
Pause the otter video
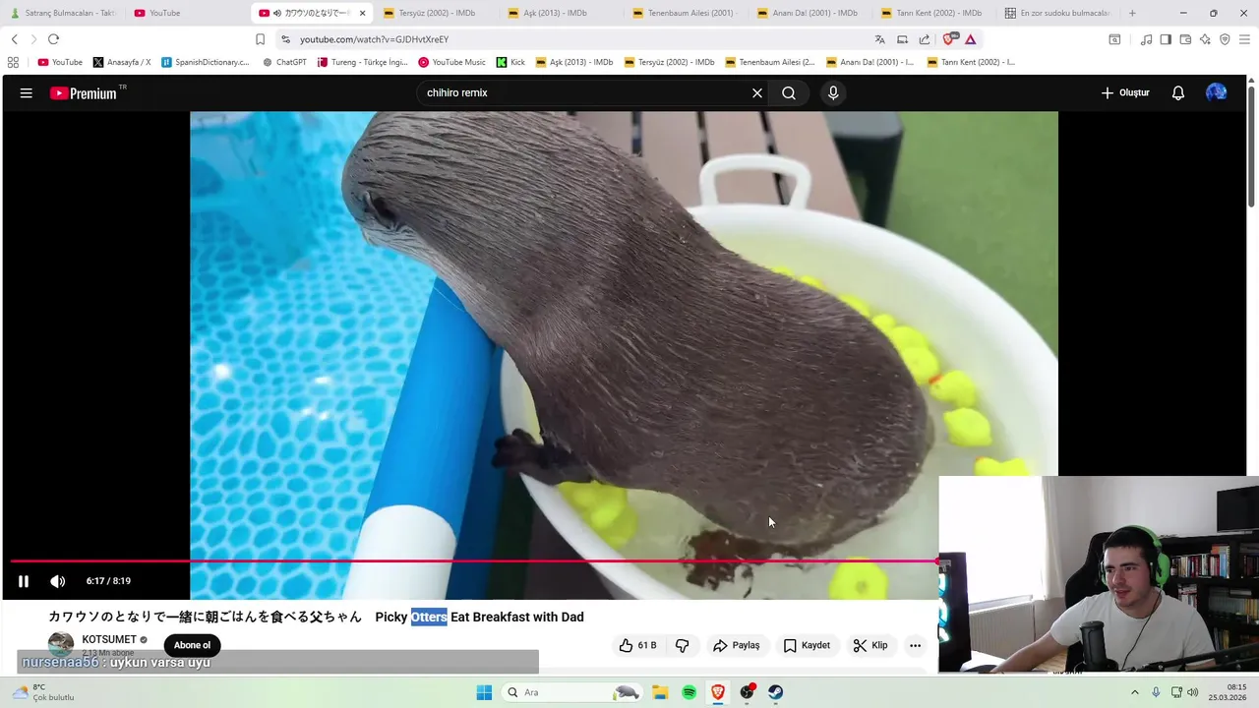(x=24, y=581)
